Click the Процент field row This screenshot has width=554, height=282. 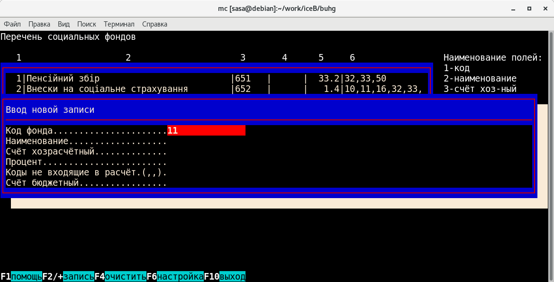[x=86, y=162]
